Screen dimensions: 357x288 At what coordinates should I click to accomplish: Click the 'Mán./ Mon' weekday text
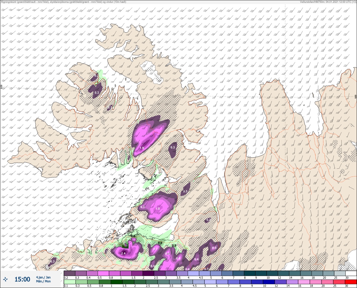click(x=44, y=281)
